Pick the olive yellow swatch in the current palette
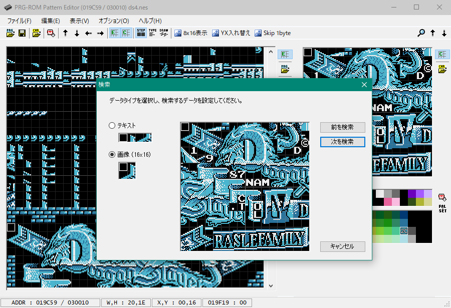Viewport: 451px width, 308px height. [420, 202]
